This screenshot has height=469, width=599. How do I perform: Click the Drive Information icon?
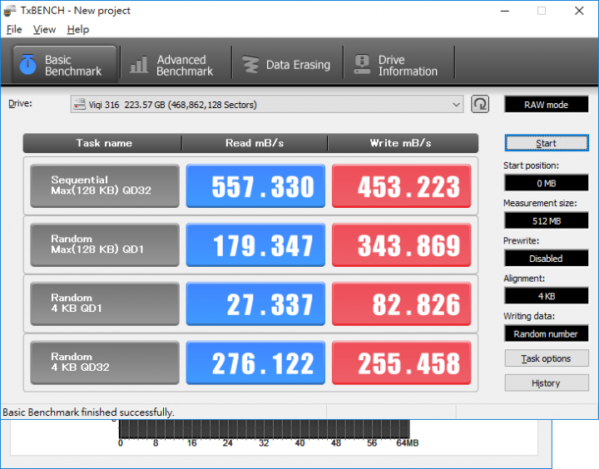[362, 65]
